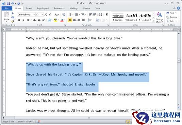Center align the paragraph
182x125 pixels.
75,20
